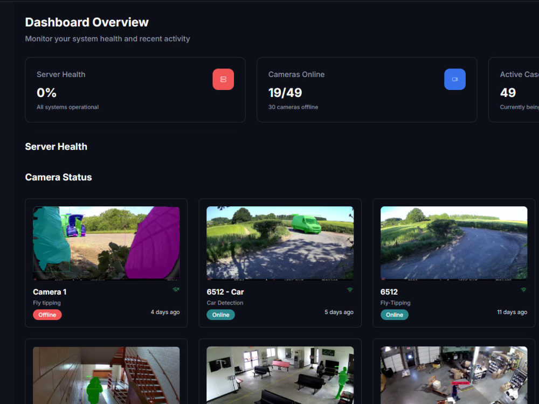This screenshot has width=539, height=404.
Task: View the waiting room camera thumbnail
Action: point(280,375)
